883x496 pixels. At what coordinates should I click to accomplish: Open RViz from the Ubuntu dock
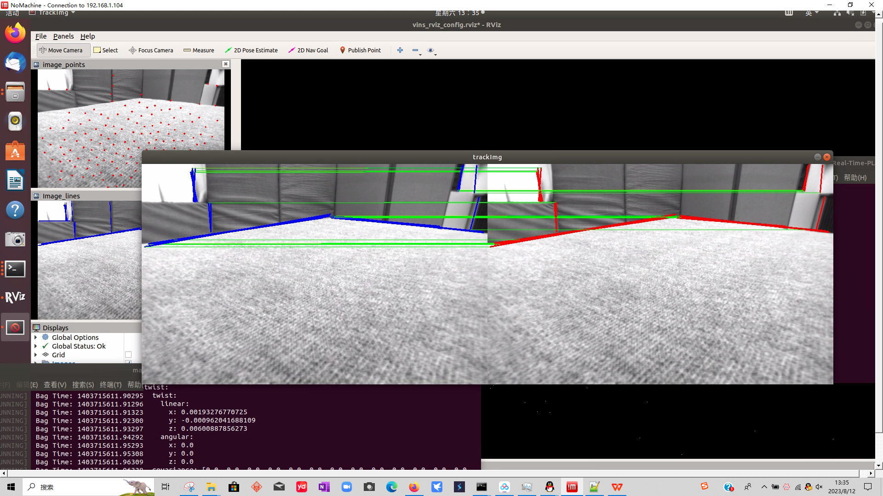click(15, 297)
